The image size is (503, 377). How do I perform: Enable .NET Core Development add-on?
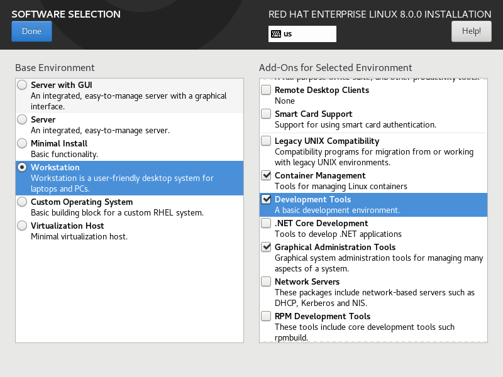pos(267,223)
